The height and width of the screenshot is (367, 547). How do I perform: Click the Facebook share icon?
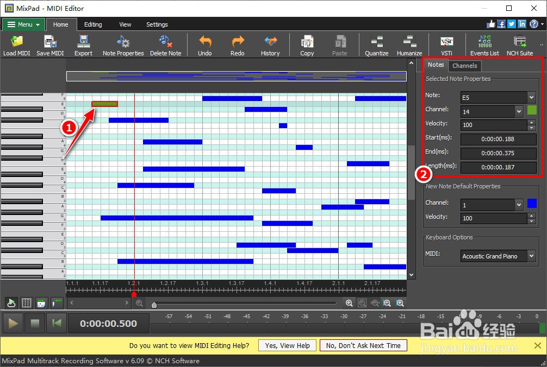501,24
